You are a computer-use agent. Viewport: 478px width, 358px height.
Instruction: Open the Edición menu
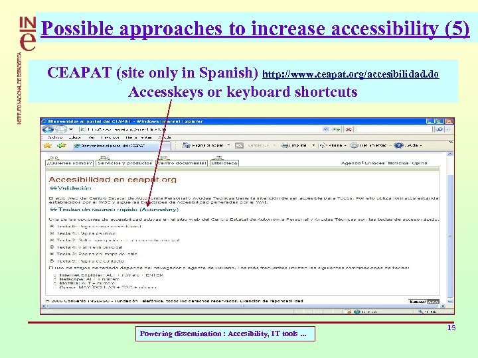pyautogui.click(x=74, y=137)
